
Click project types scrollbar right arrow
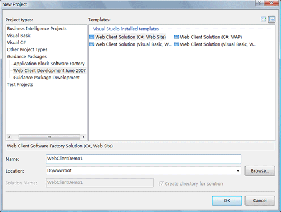point(83,137)
